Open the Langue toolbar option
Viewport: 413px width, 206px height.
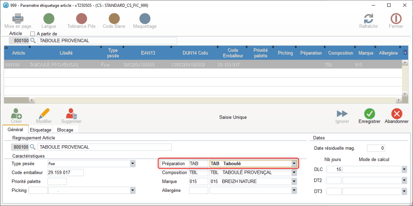(x=49, y=19)
